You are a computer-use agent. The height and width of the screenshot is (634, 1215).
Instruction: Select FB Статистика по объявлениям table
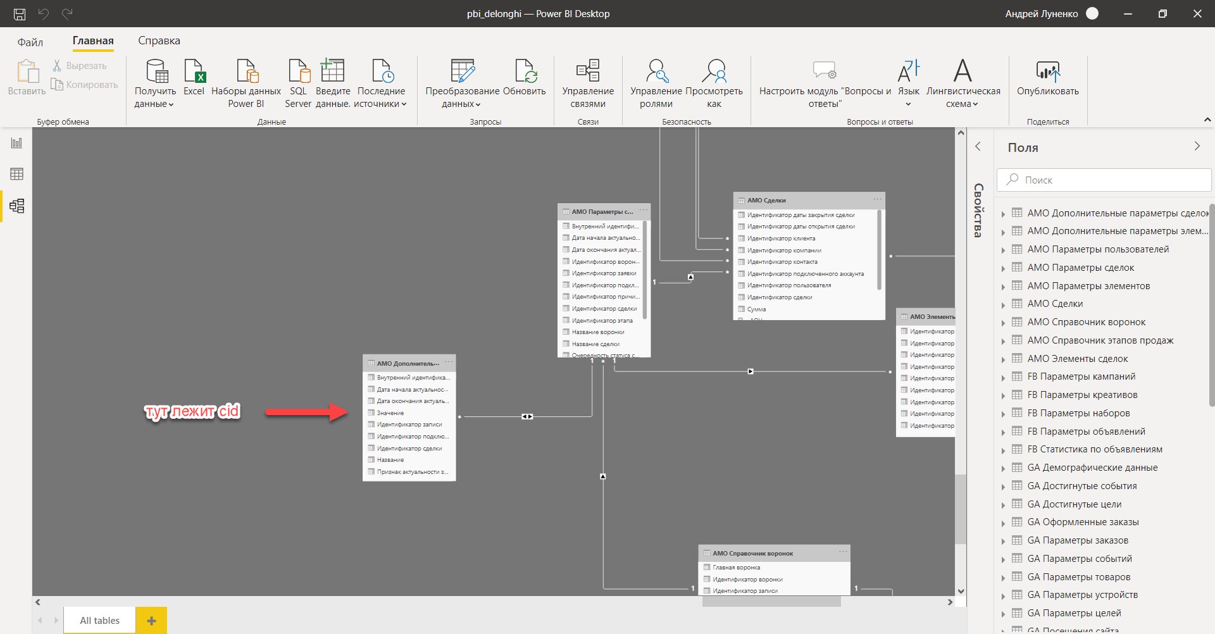tap(1095, 449)
